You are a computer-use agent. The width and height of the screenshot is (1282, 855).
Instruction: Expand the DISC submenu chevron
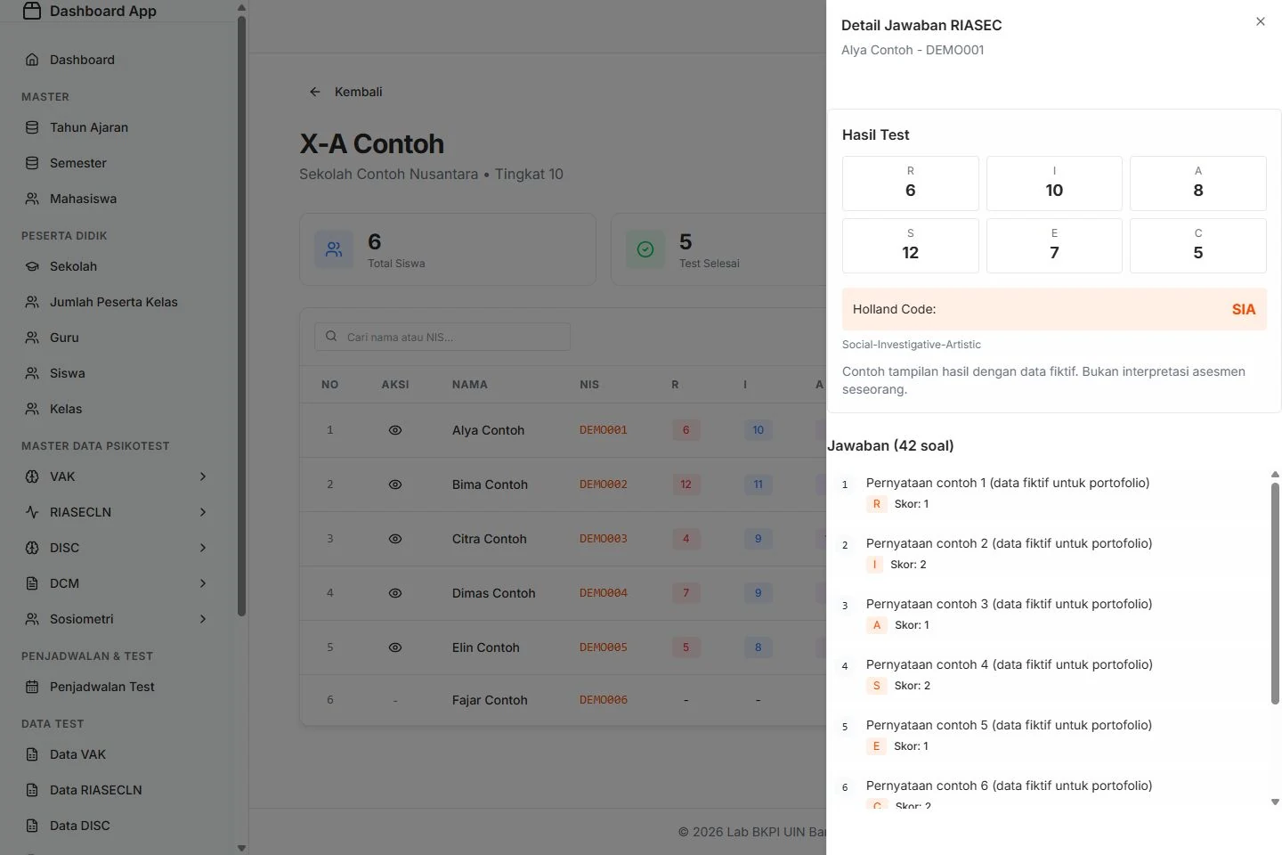pyautogui.click(x=203, y=548)
